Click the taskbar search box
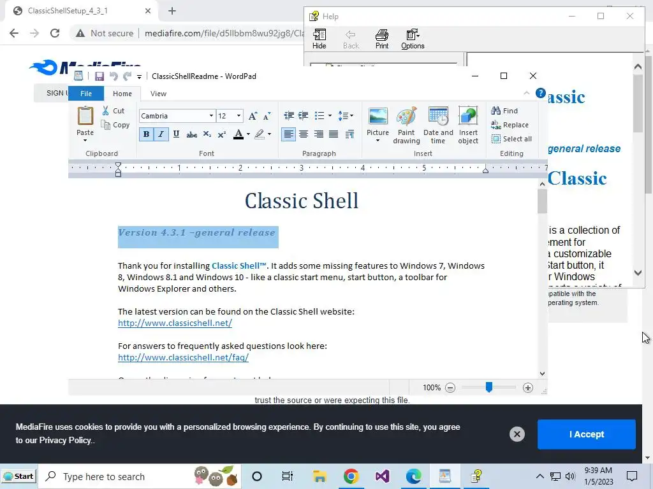The image size is (653, 489). (x=140, y=476)
